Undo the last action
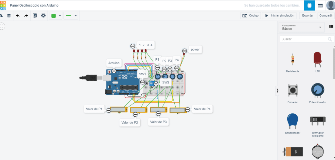 tap(18, 16)
